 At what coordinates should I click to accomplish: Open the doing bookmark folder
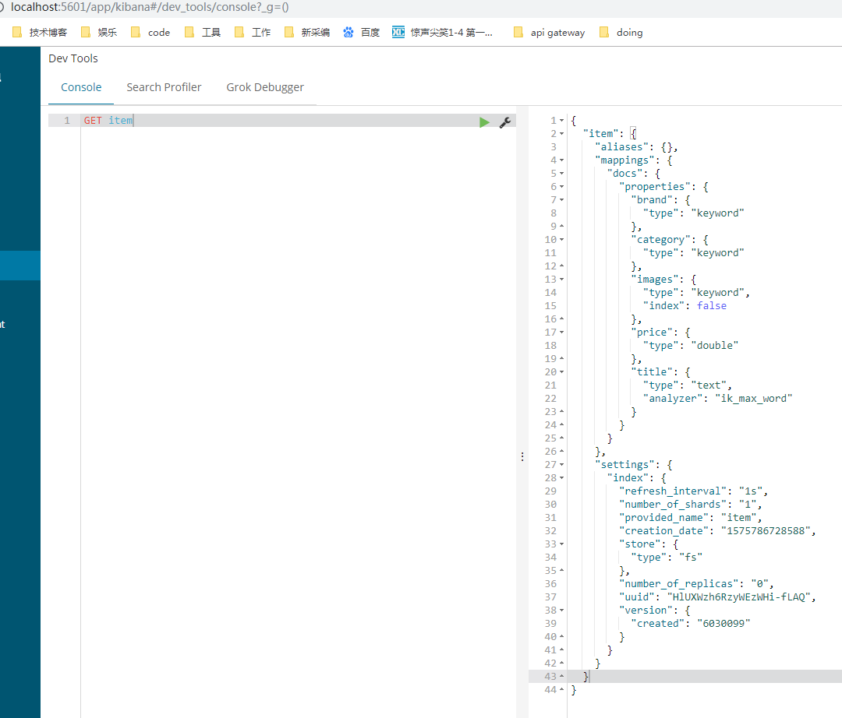(x=621, y=32)
